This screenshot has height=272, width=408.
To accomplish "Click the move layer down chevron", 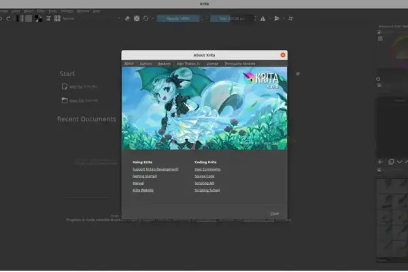I will pos(399,162).
